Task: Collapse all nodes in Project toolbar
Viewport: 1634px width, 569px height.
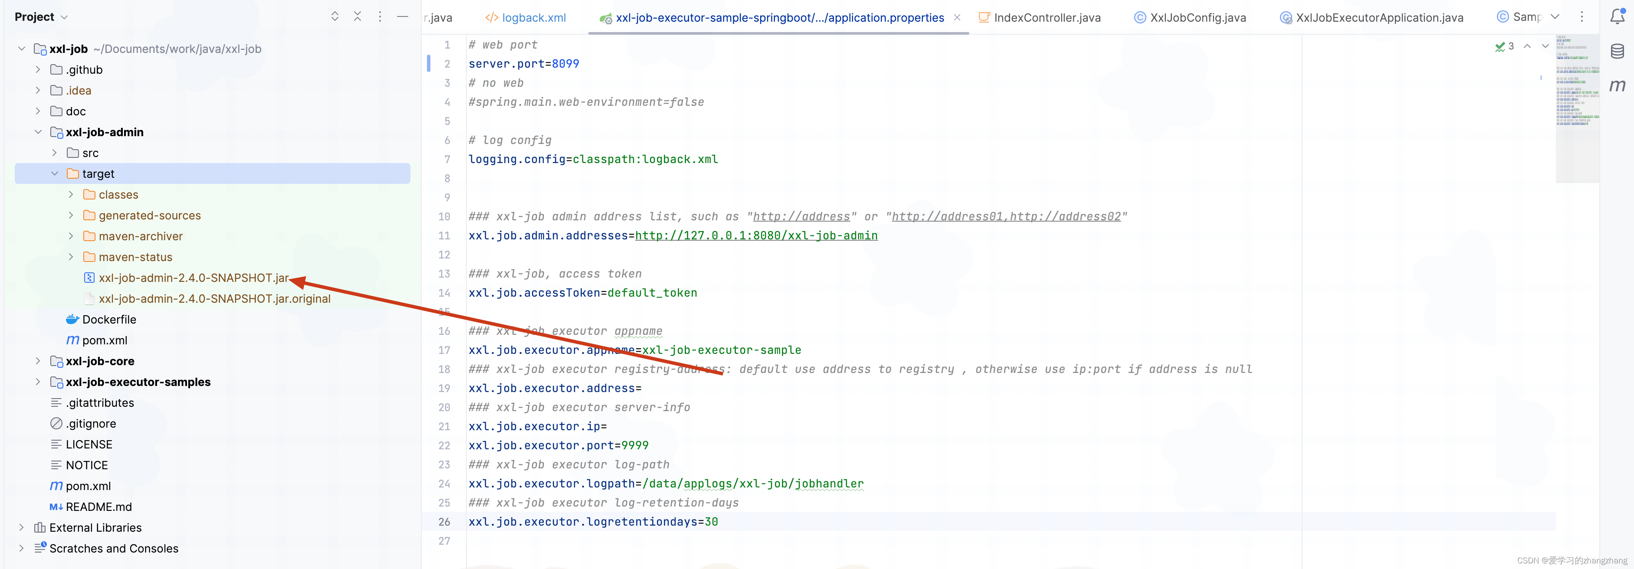Action: 358,16
